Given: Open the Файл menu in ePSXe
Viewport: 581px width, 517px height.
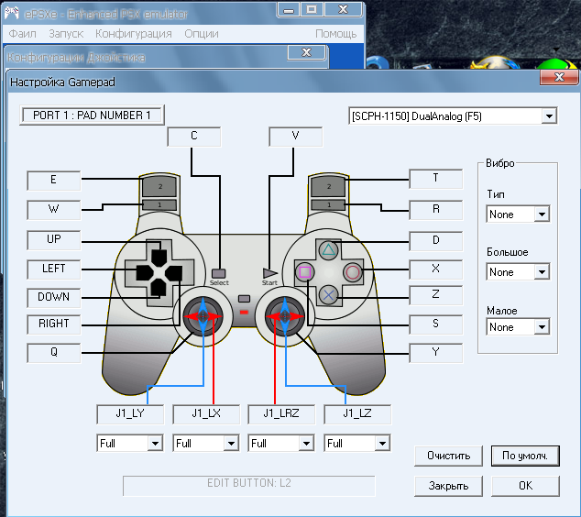Looking at the screenshot, I should [x=22, y=34].
